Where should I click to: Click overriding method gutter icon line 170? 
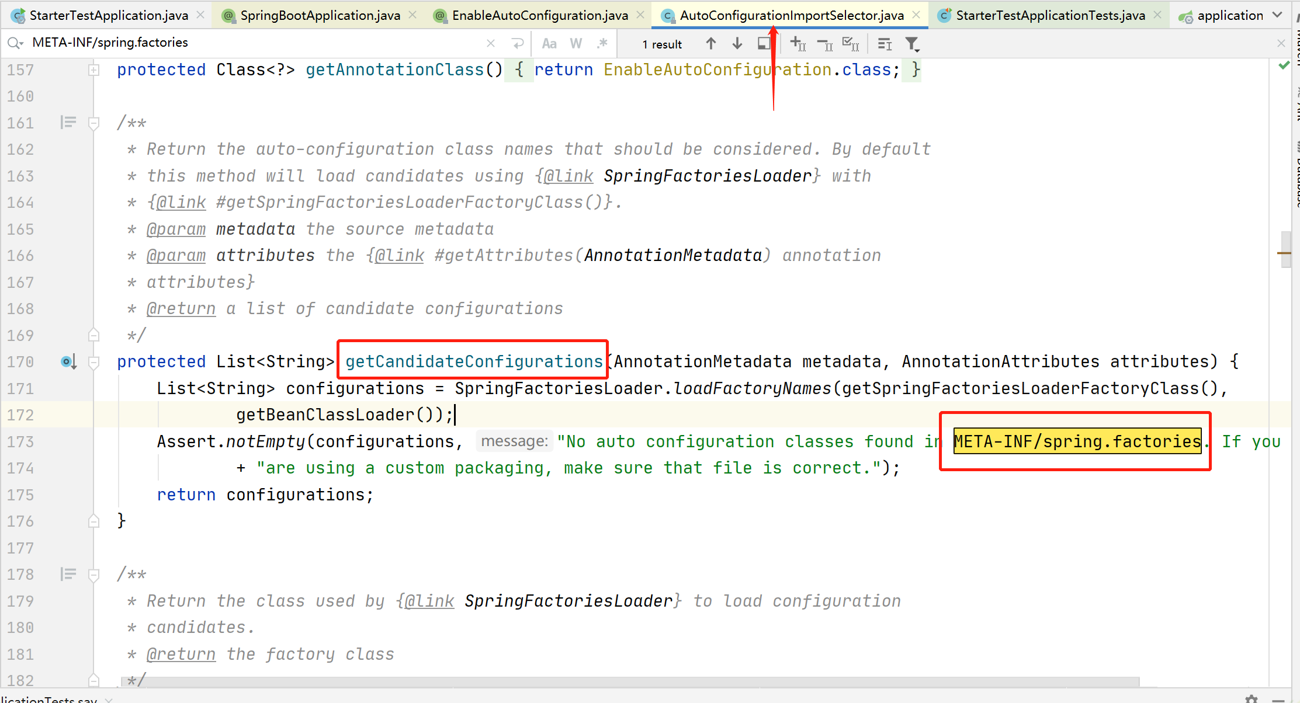68,362
